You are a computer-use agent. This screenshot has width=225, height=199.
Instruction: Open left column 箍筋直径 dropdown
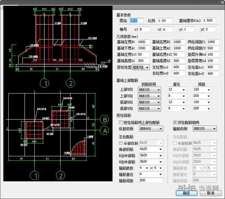[151, 174]
